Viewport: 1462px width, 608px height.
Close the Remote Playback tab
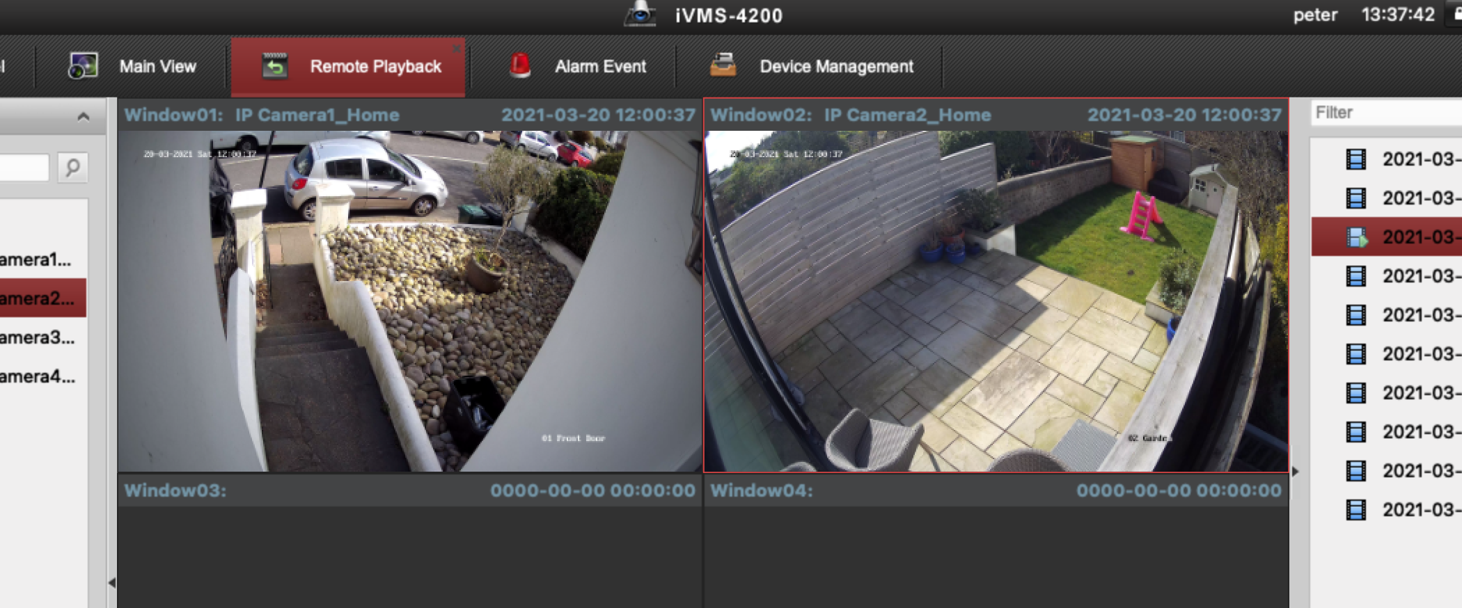(457, 49)
